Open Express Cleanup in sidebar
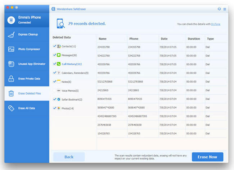The image size is (234, 170). pyautogui.click(x=27, y=35)
